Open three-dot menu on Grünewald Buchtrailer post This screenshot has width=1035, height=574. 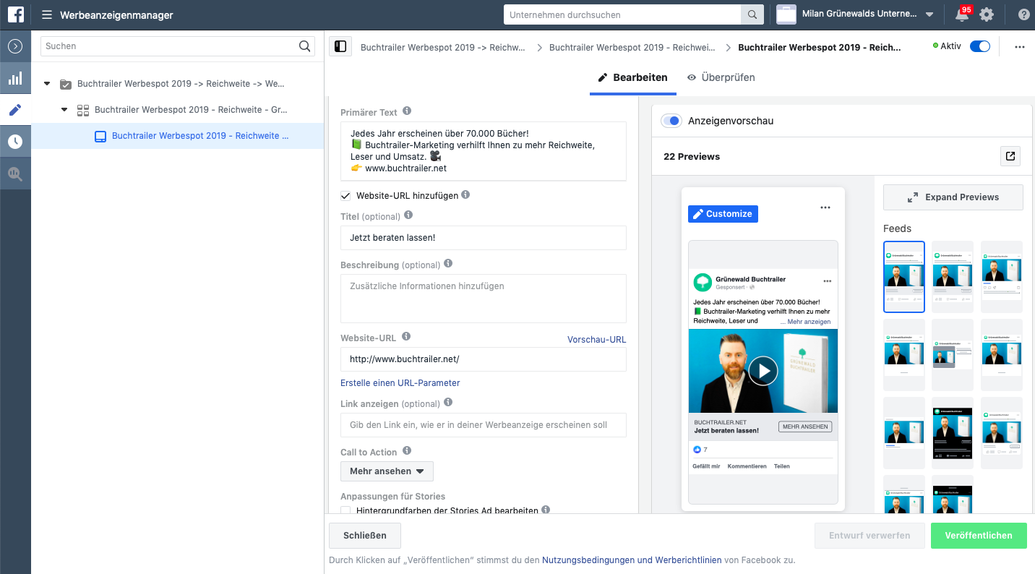828,280
